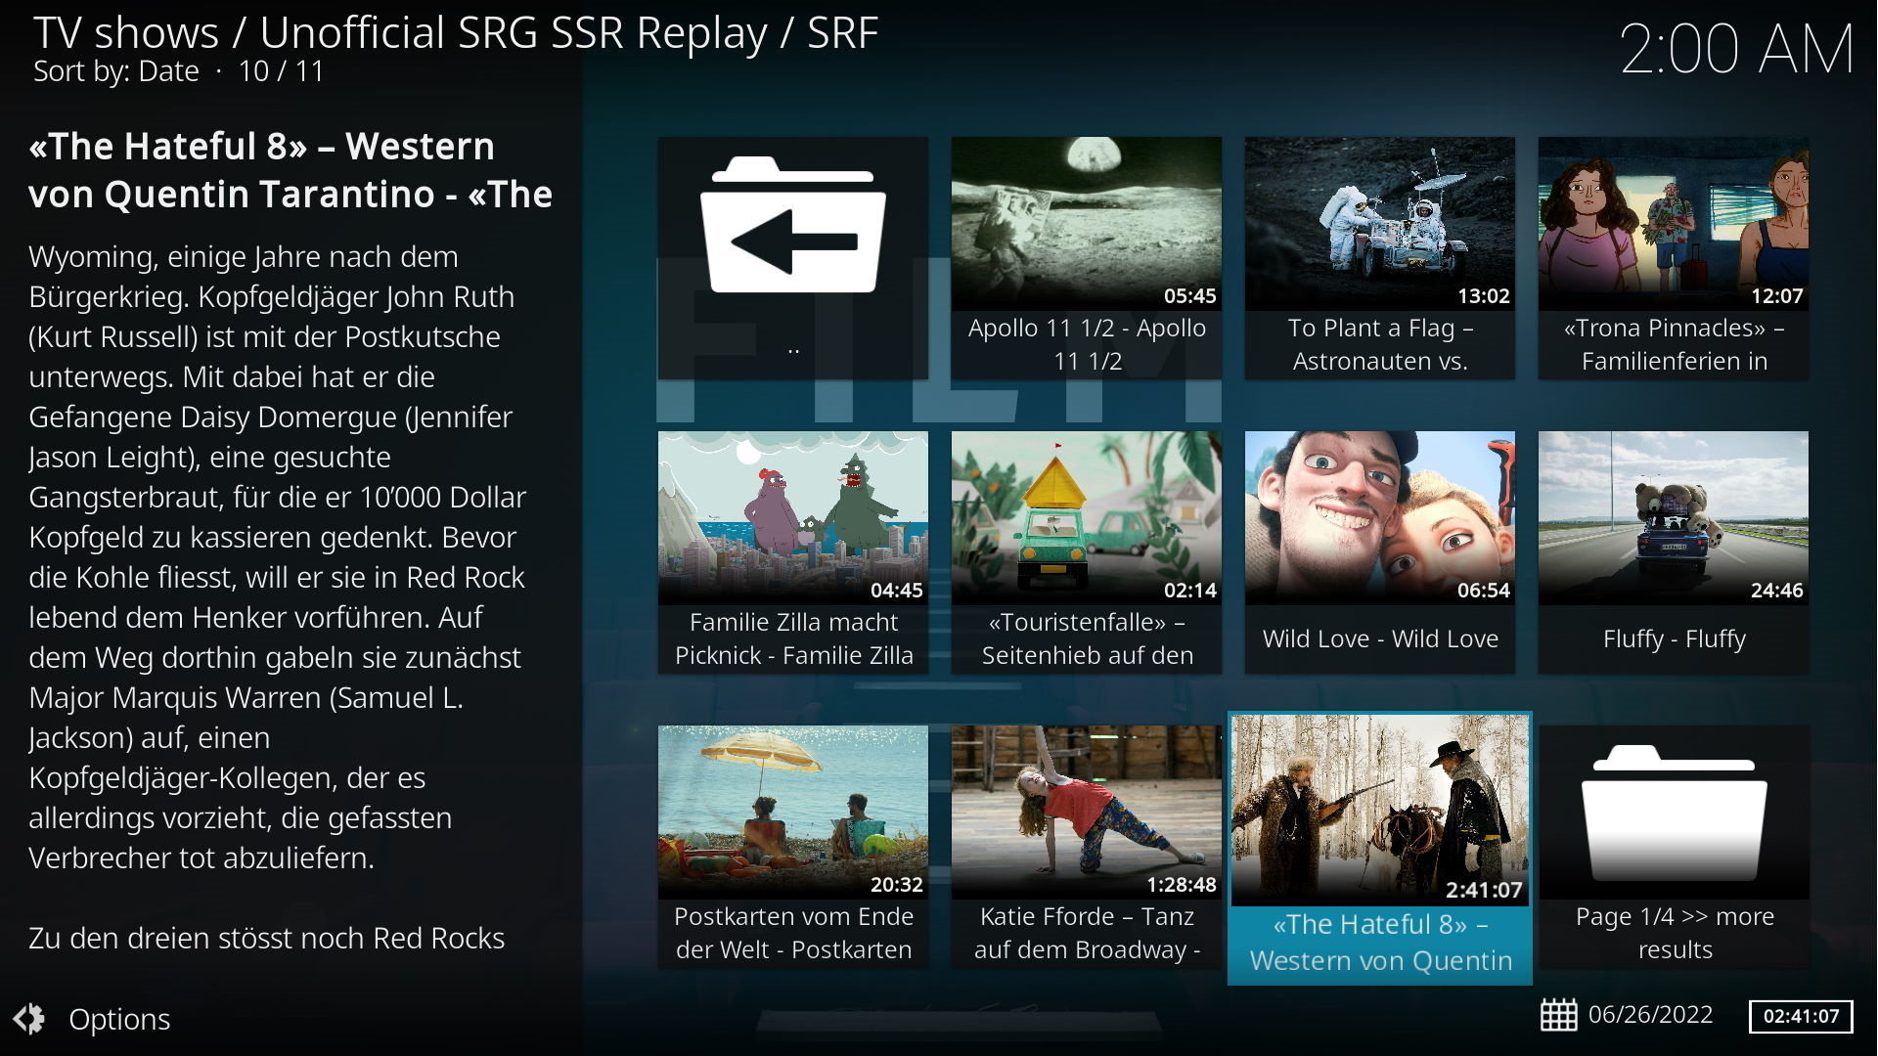The height and width of the screenshot is (1056, 1878).
Task: Click the '..' parent directory label
Action: (x=792, y=348)
